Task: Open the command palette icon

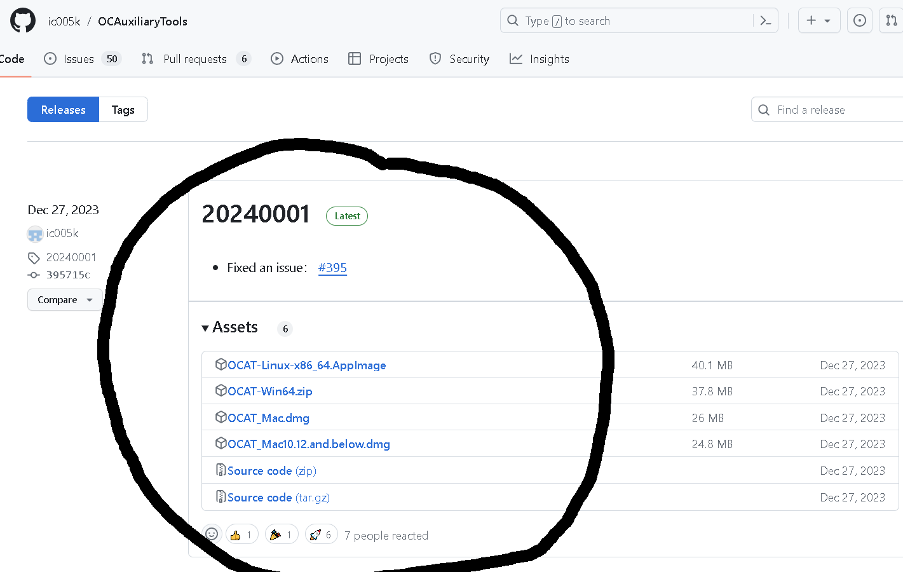Action: point(766,21)
